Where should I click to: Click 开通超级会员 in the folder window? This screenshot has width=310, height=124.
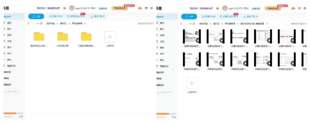[119, 8]
